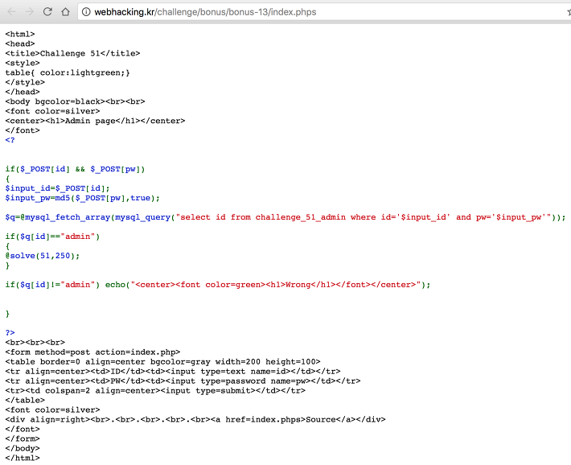Select the blue '<?' PHP opening tag
This screenshot has width=571, height=465.
point(10,140)
